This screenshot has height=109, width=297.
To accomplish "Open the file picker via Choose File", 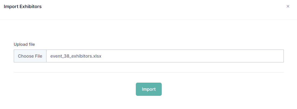I will [30, 56].
